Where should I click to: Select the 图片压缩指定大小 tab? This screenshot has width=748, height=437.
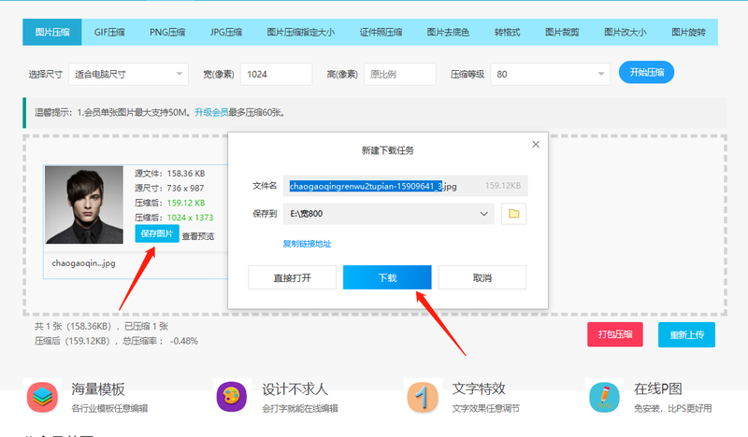[300, 33]
